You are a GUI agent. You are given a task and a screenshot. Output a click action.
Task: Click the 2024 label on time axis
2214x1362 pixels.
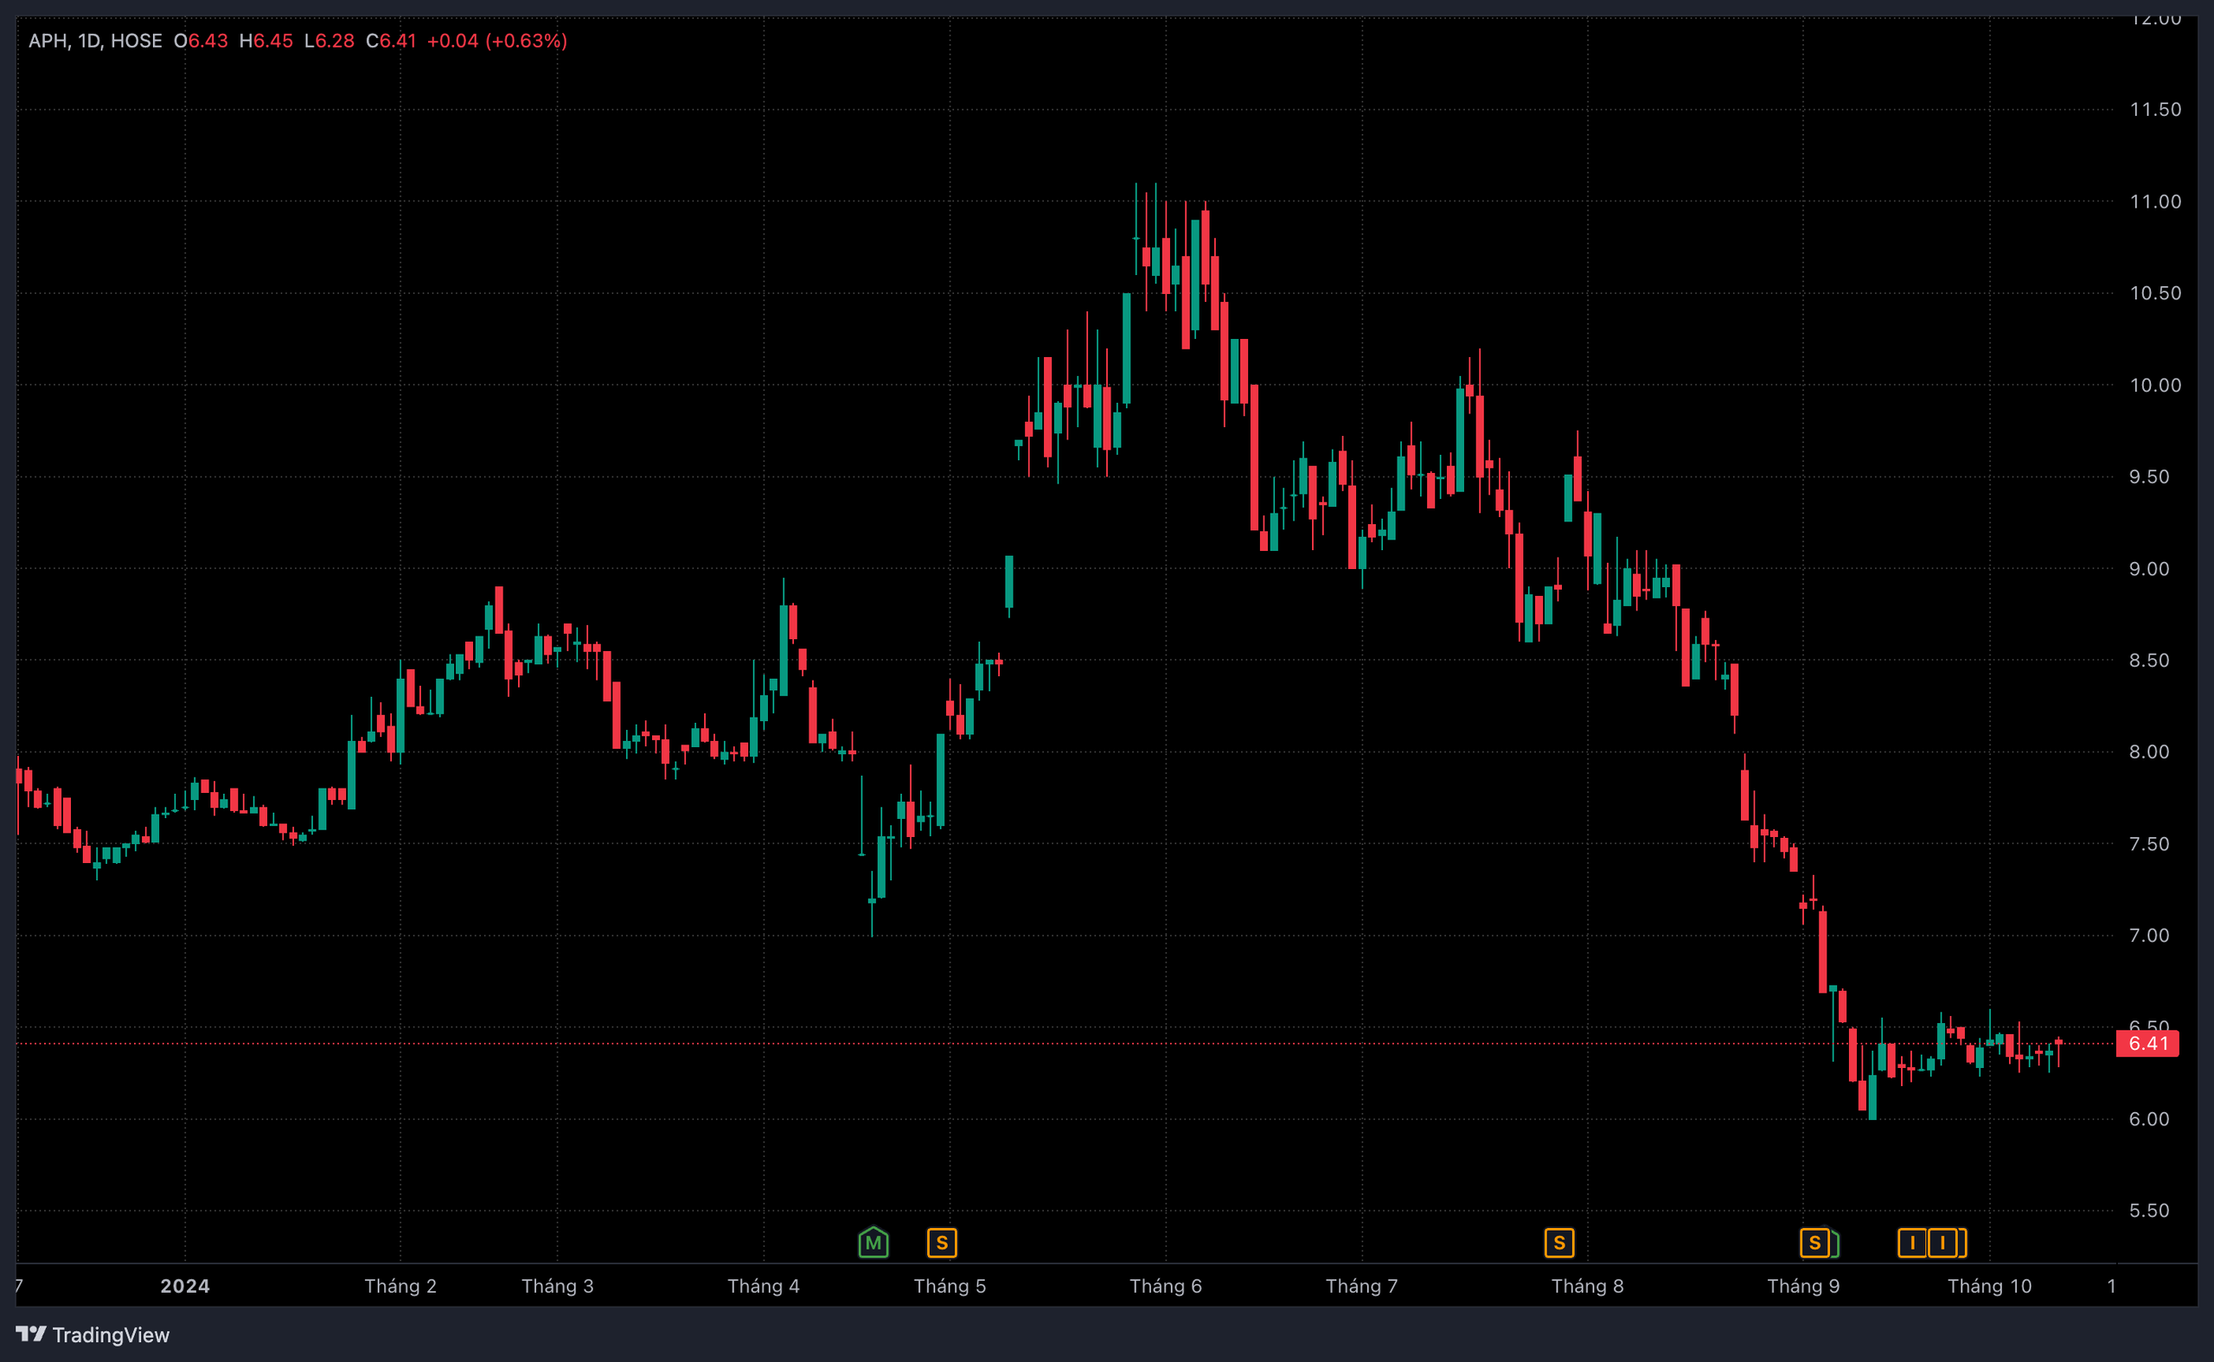click(x=185, y=1285)
